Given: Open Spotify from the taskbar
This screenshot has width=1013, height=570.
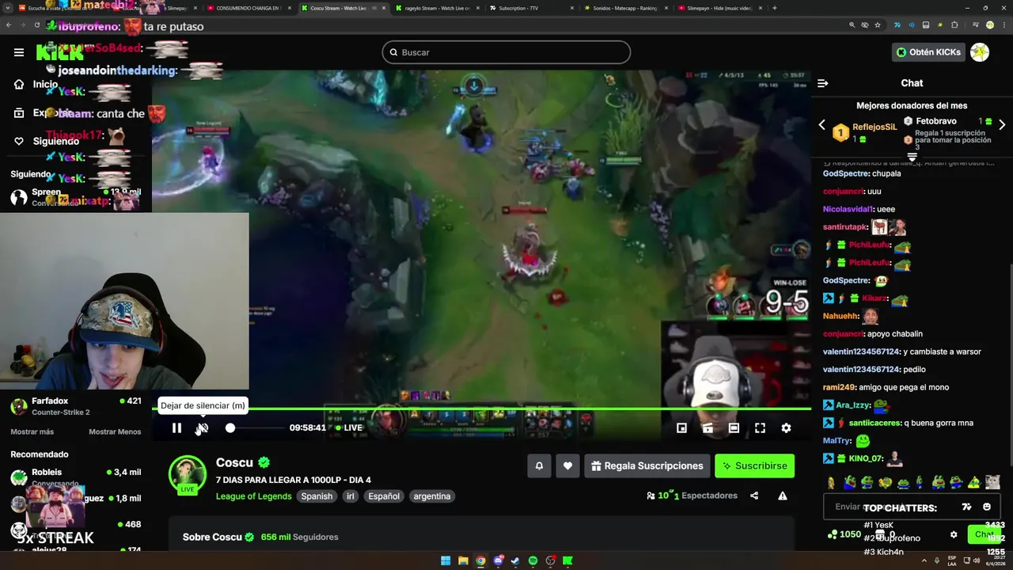Looking at the screenshot, I should click(x=533, y=560).
